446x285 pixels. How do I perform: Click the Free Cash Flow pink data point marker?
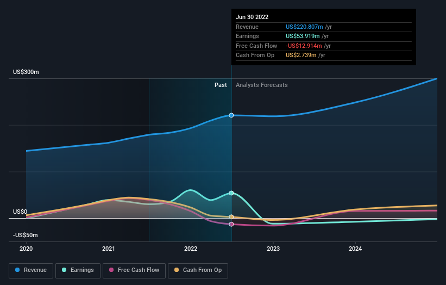[231, 224]
